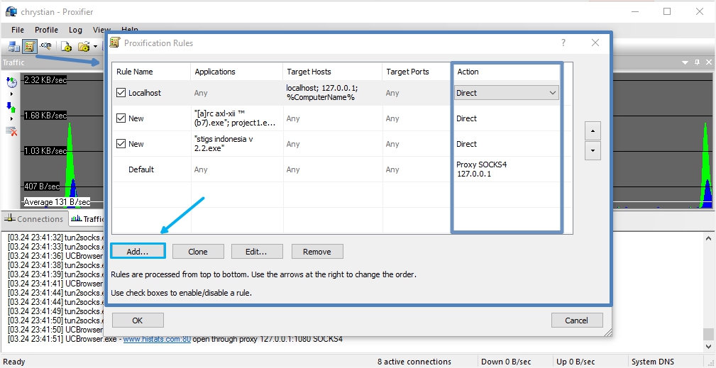
Task: Select the Localhost rule name
Action: pos(145,93)
